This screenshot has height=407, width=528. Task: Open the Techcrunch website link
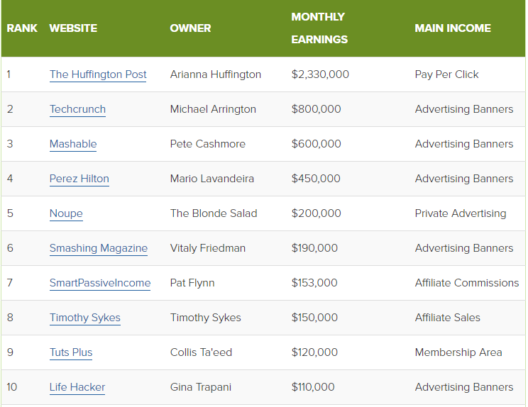point(77,109)
